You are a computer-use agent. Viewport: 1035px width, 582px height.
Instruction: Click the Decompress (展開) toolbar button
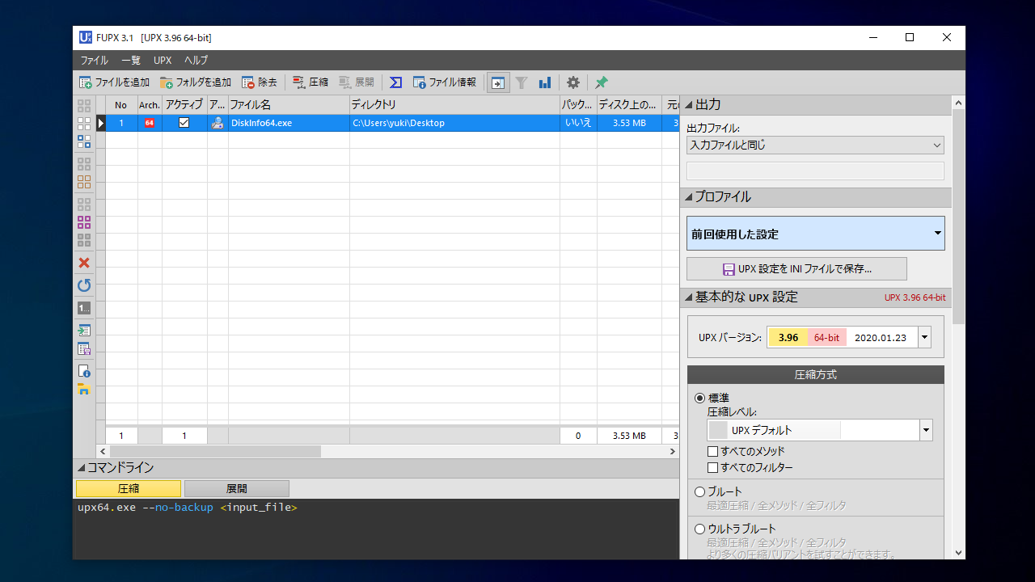click(357, 82)
